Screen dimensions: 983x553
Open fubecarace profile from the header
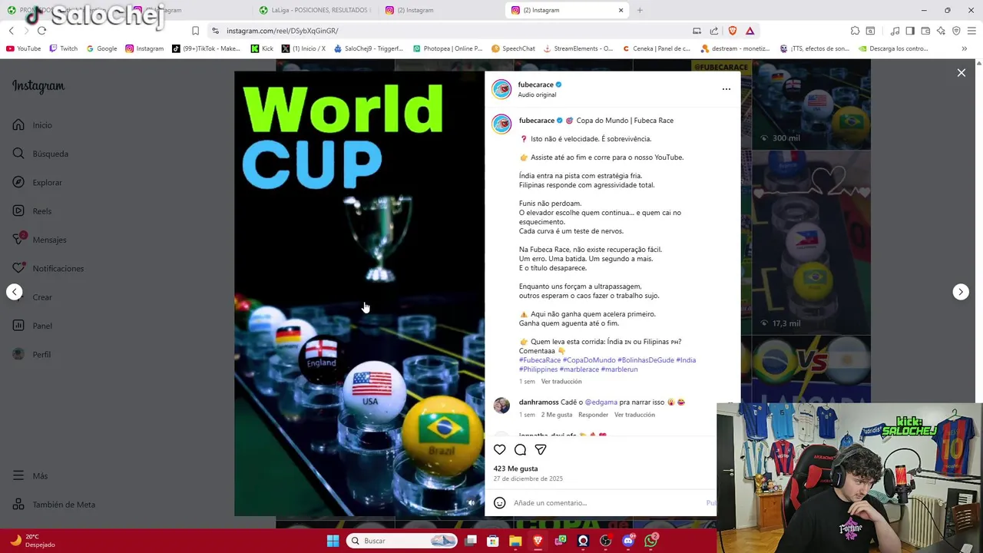pyautogui.click(x=535, y=84)
